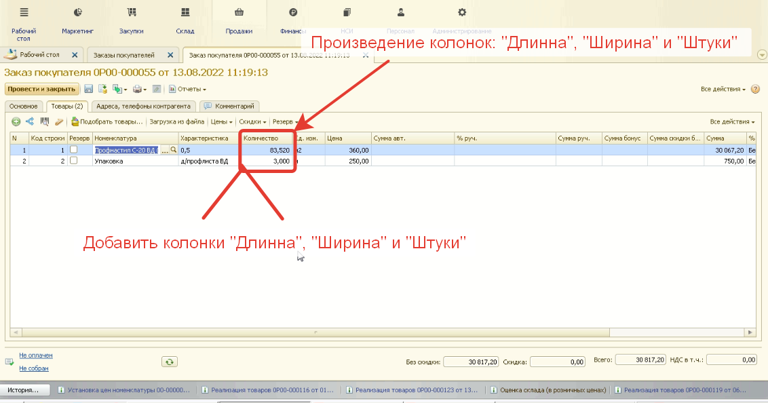The width and height of the screenshot is (768, 403).
Task: Open the Маркетинг section
Action: [x=77, y=20]
